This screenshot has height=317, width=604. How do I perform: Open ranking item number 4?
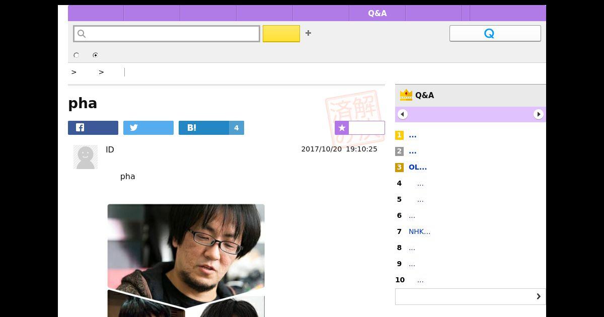pyautogui.click(x=420, y=184)
